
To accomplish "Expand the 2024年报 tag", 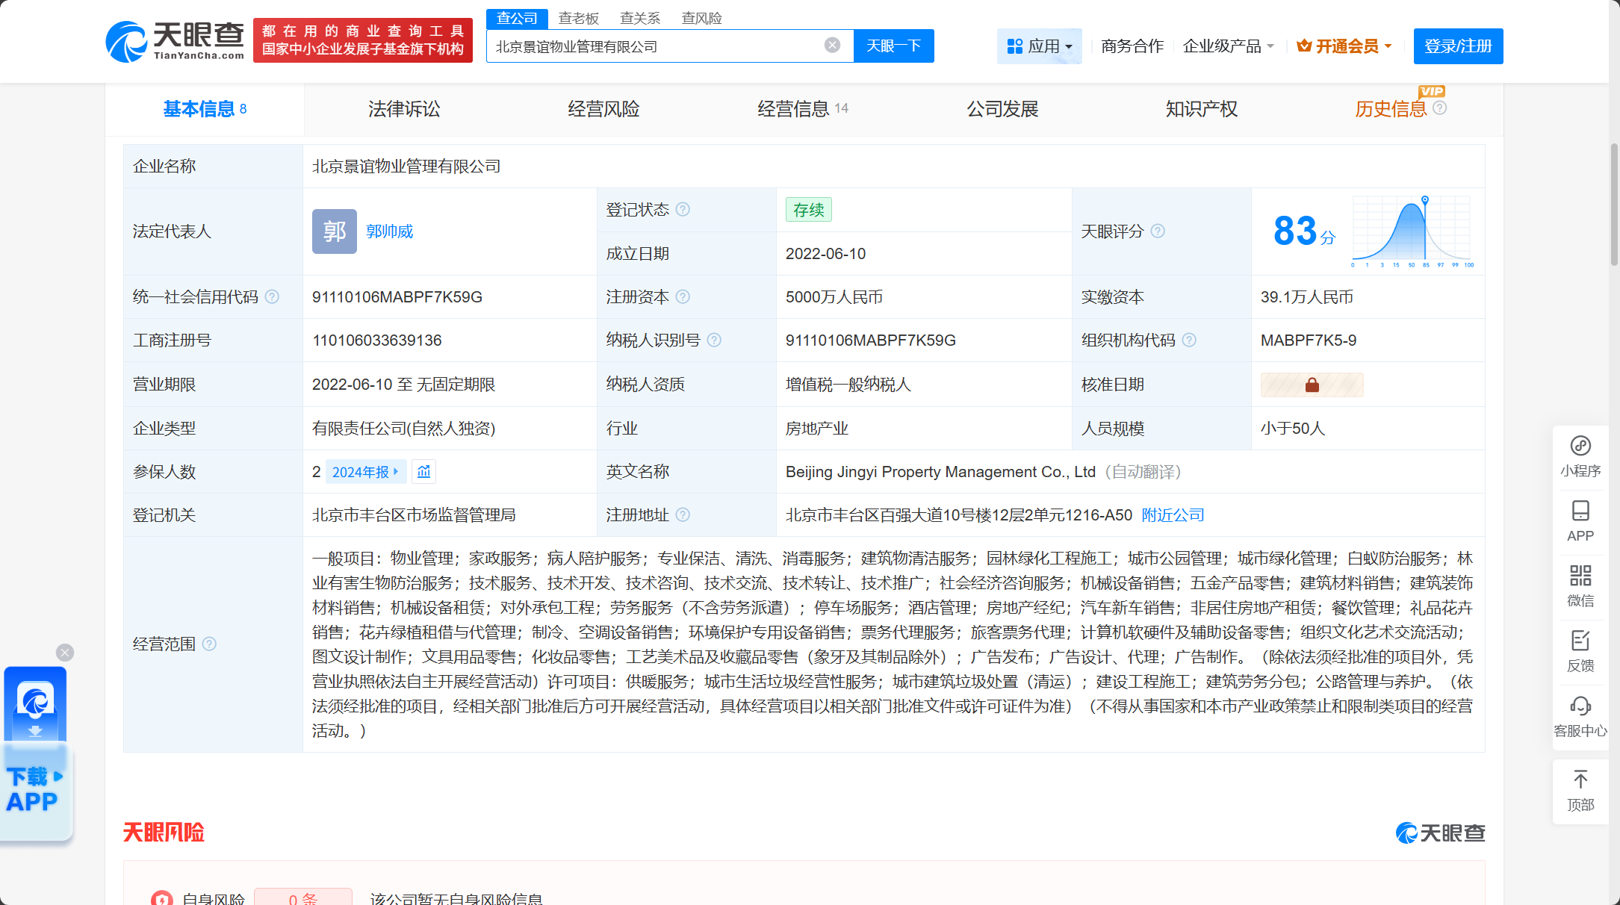I will coord(365,472).
